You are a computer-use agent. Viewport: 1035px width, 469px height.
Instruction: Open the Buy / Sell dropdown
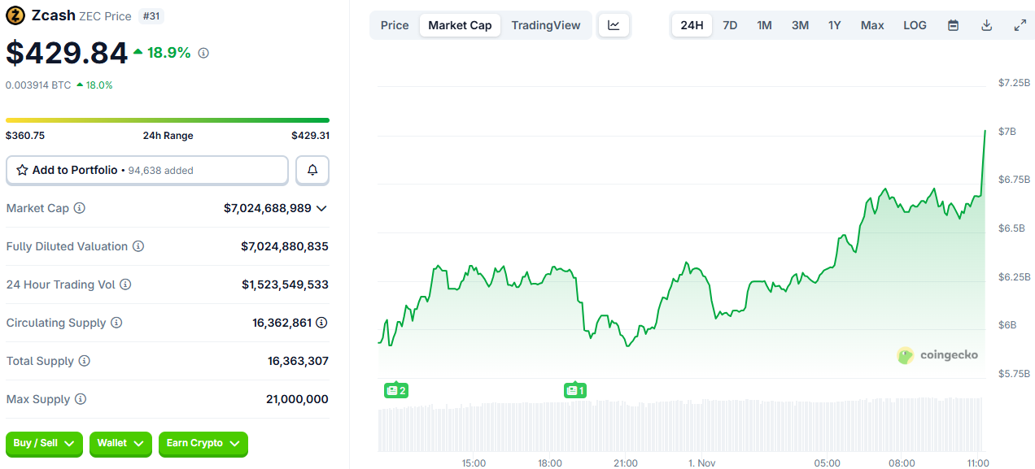(x=44, y=444)
